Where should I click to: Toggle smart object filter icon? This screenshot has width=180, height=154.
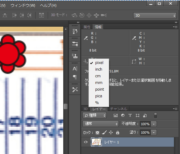145,115
